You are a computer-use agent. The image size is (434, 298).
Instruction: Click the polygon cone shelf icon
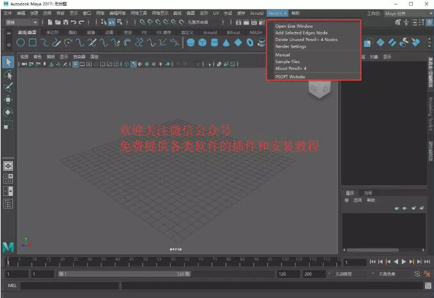tap(226, 42)
